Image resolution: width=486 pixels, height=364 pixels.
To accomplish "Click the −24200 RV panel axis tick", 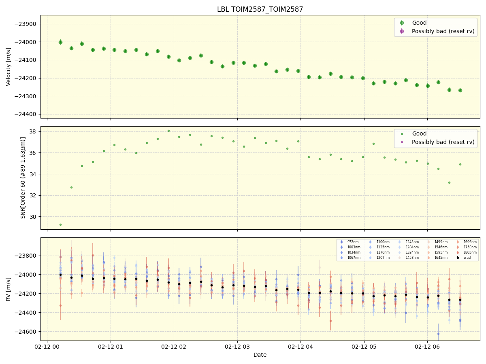I will tap(25, 294).
